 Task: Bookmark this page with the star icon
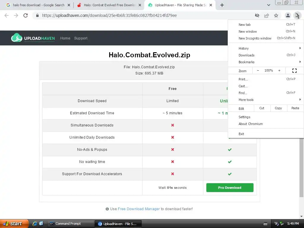[276, 15]
